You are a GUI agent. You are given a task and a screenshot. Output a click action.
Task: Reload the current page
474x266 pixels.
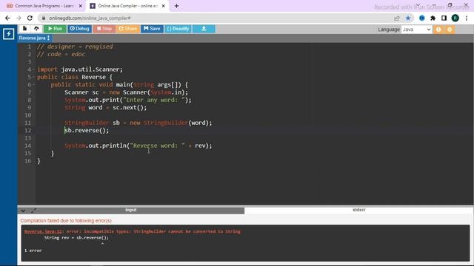(30, 18)
